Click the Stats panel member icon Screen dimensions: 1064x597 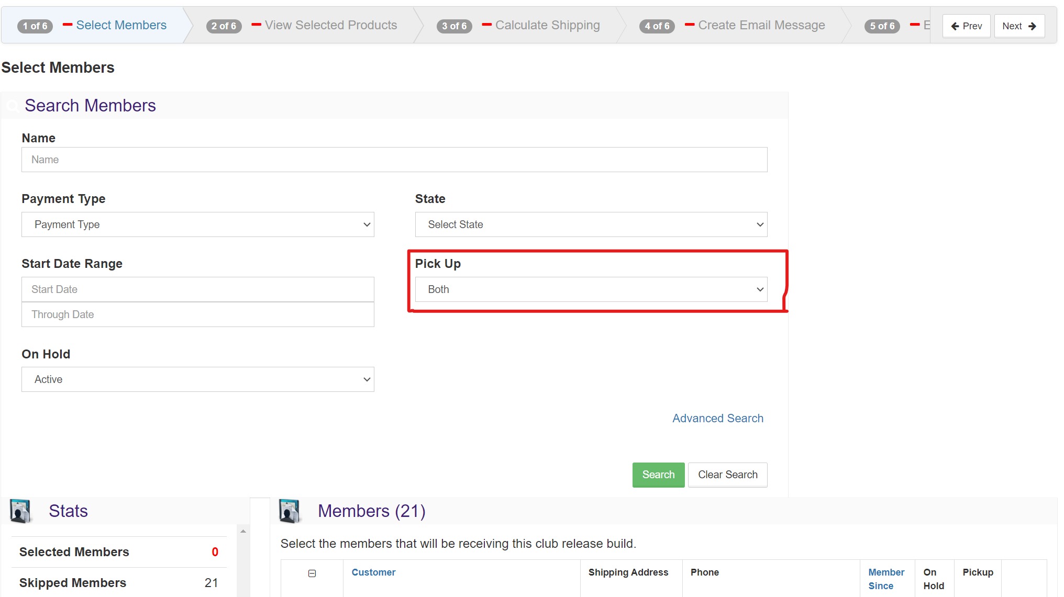pos(20,511)
